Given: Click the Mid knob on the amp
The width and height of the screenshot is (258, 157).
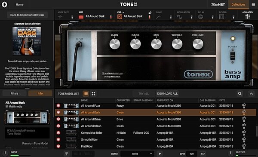Looking at the screenshot, I should click(x=157, y=44).
